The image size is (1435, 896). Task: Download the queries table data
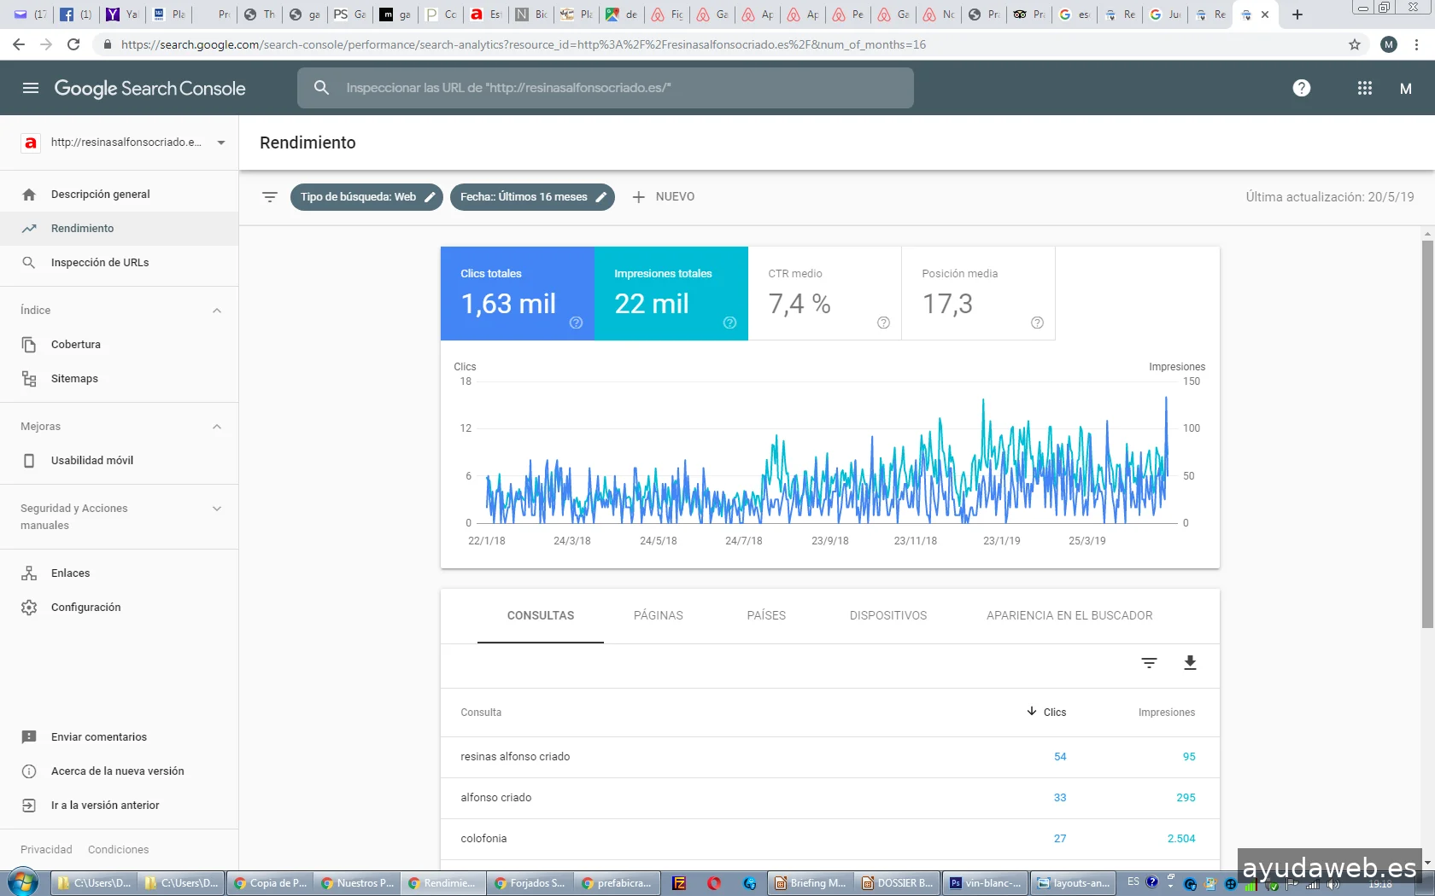pyautogui.click(x=1189, y=663)
